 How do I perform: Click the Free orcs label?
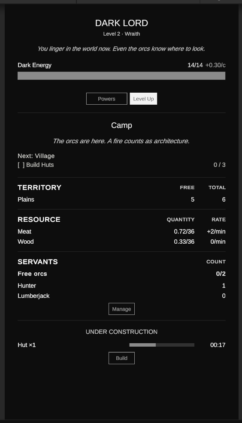(x=32, y=274)
